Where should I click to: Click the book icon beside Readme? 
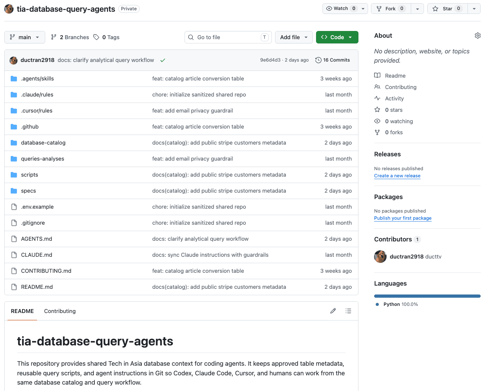(x=377, y=75)
